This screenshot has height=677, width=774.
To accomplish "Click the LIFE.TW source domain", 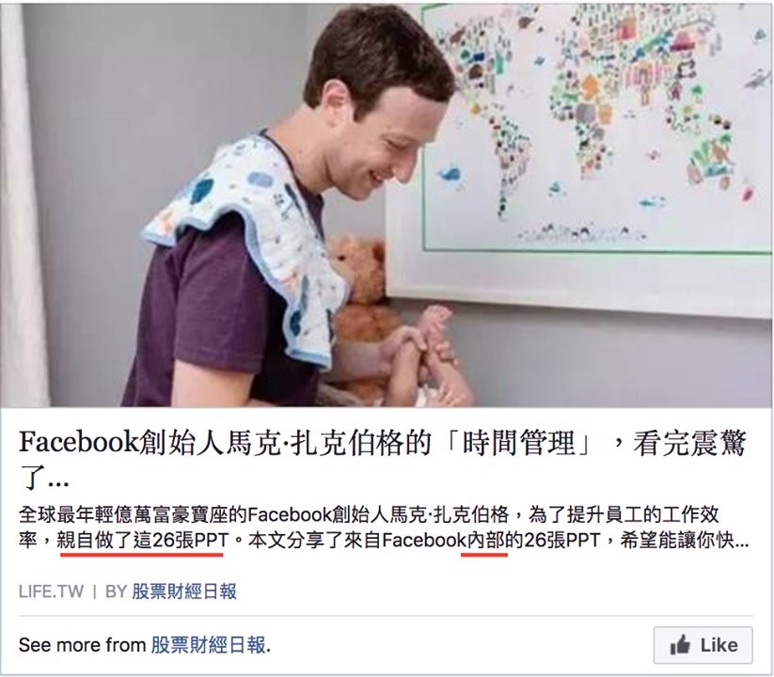I will coord(52,591).
